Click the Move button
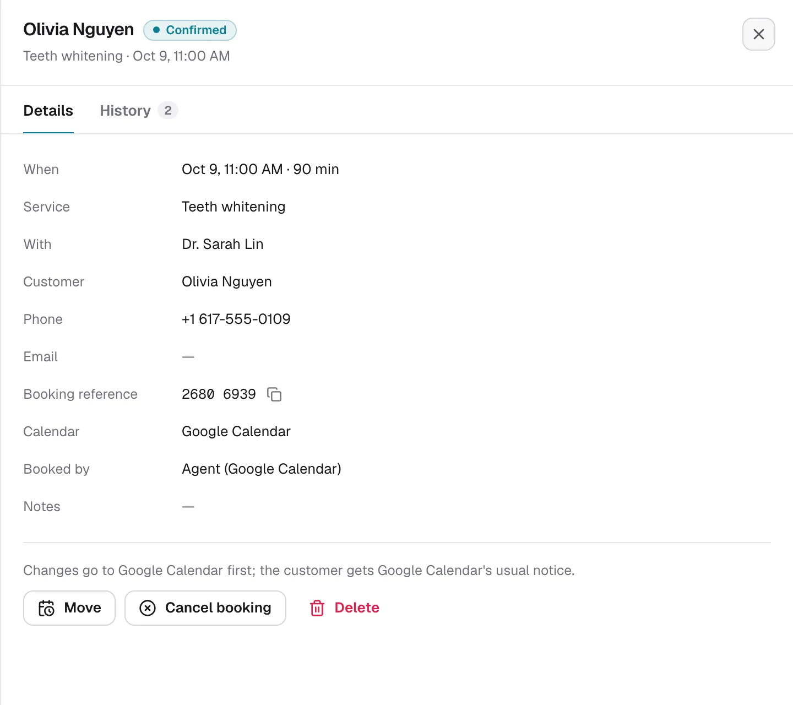The width and height of the screenshot is (793, 705). (69, 608)
